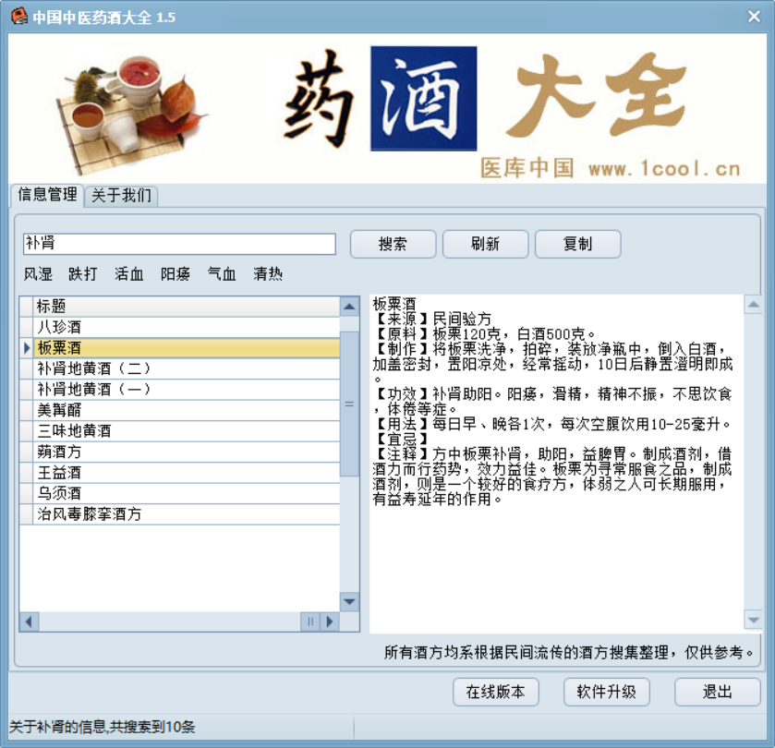Click the search text field containing 补肾
The height and width of the screenshot is (748, 775).
pyautogui.click(x=179, y=244)
